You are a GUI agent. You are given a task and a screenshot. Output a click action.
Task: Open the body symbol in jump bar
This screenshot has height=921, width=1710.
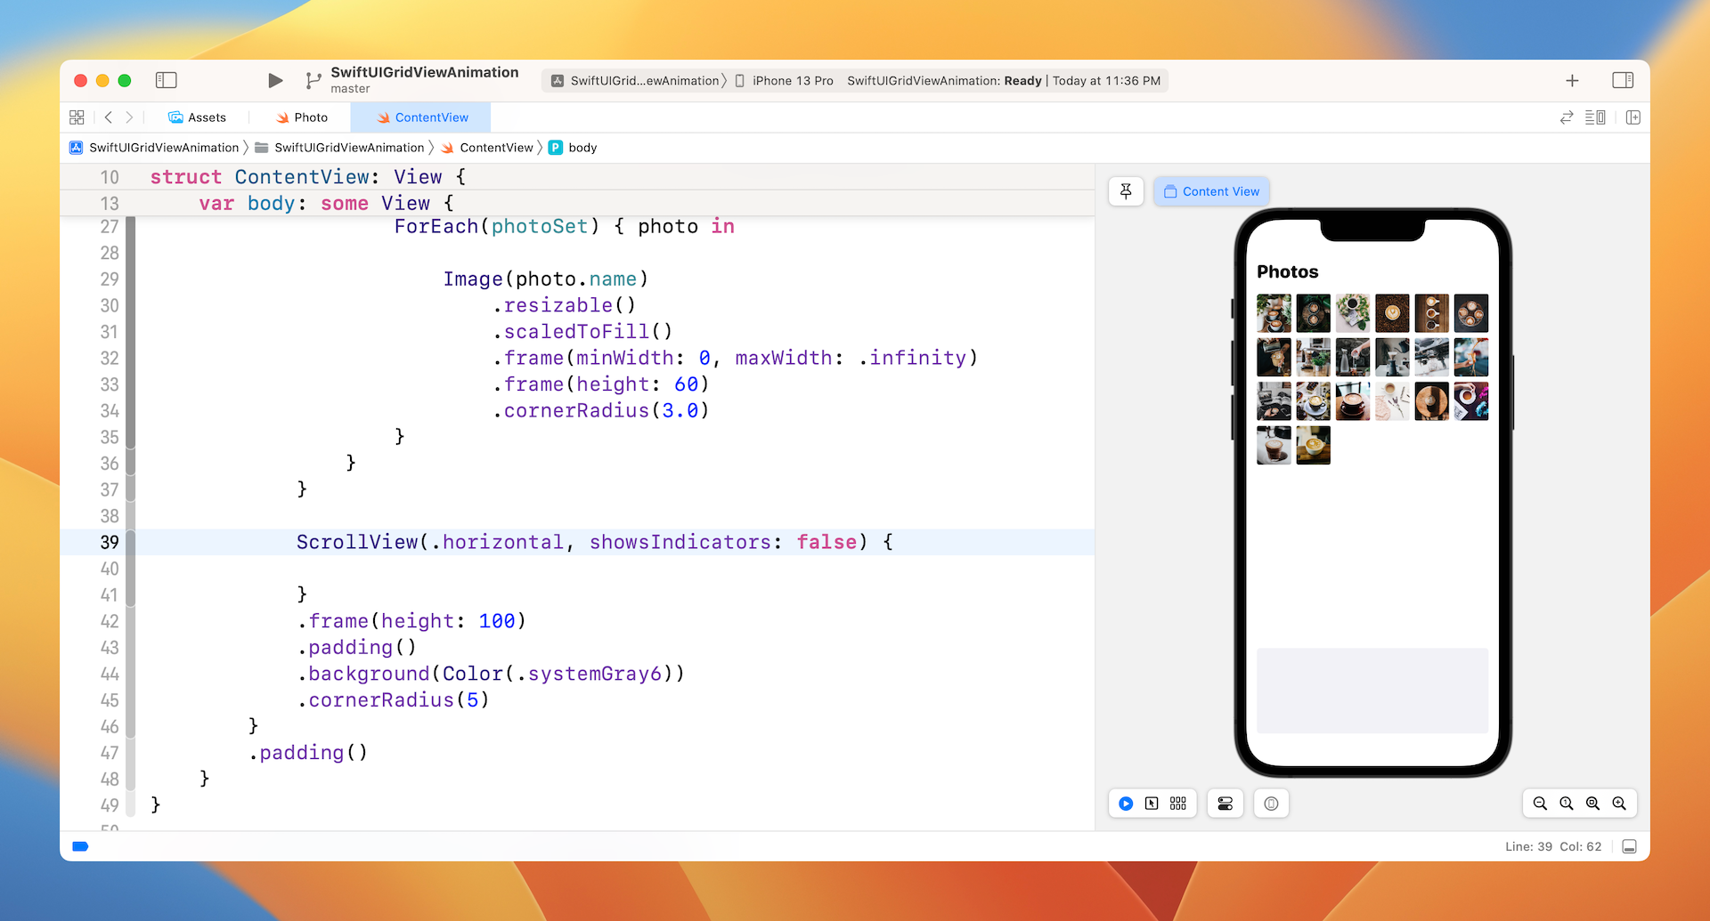(x=582, y=148)
